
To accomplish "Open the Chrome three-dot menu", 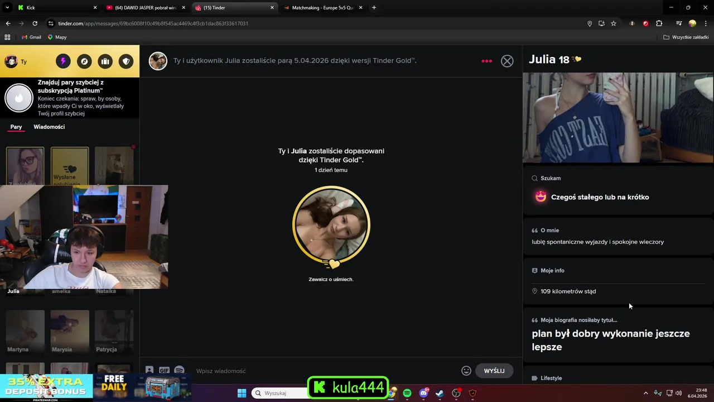I will point(706,23).
